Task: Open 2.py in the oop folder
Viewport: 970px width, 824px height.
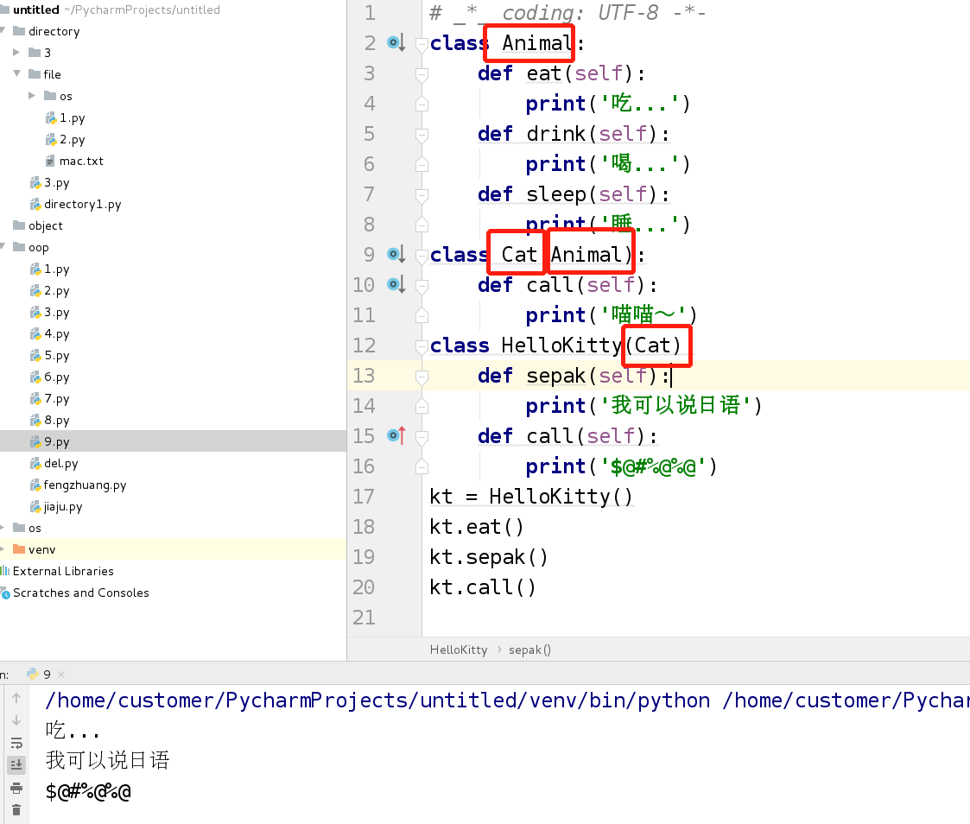Action: [x=49, y=291]
